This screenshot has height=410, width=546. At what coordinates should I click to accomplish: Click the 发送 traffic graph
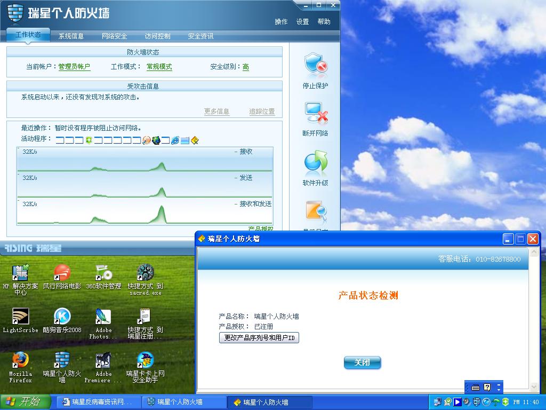point(145,185)
